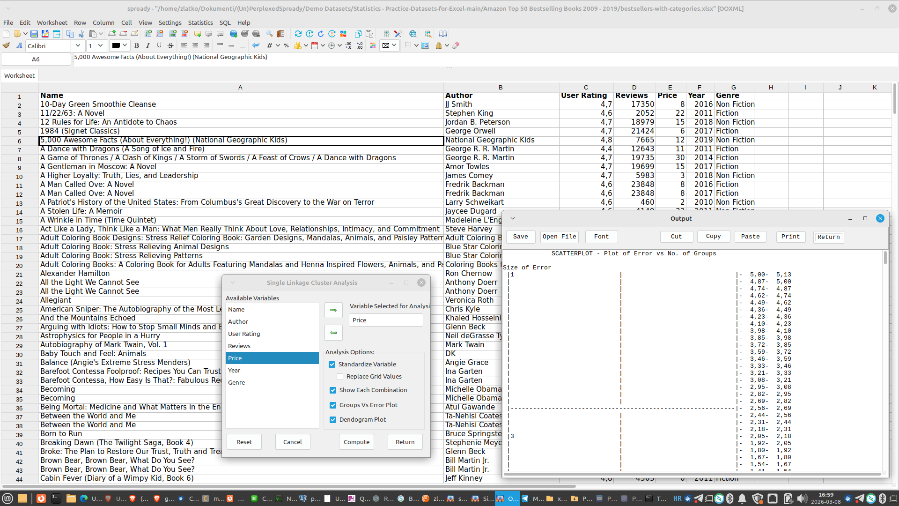This screenshot has height=506, width=899.
Task: Uncheck Standardize Variable option
Action: tap(332, 365)
